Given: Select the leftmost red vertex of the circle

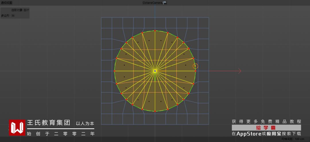Looking at the screenshot, I should [x=115, y=71].
